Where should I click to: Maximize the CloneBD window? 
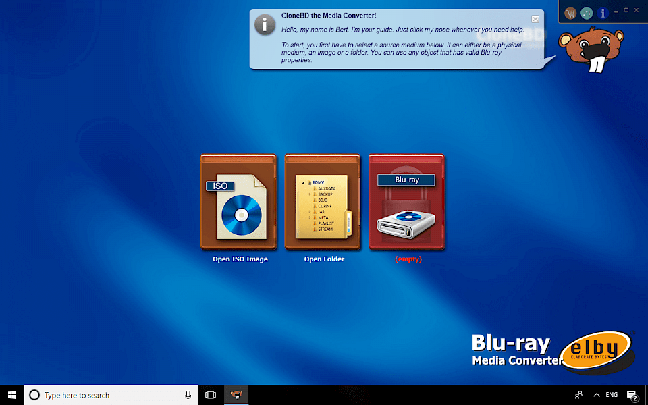(626, 10)
